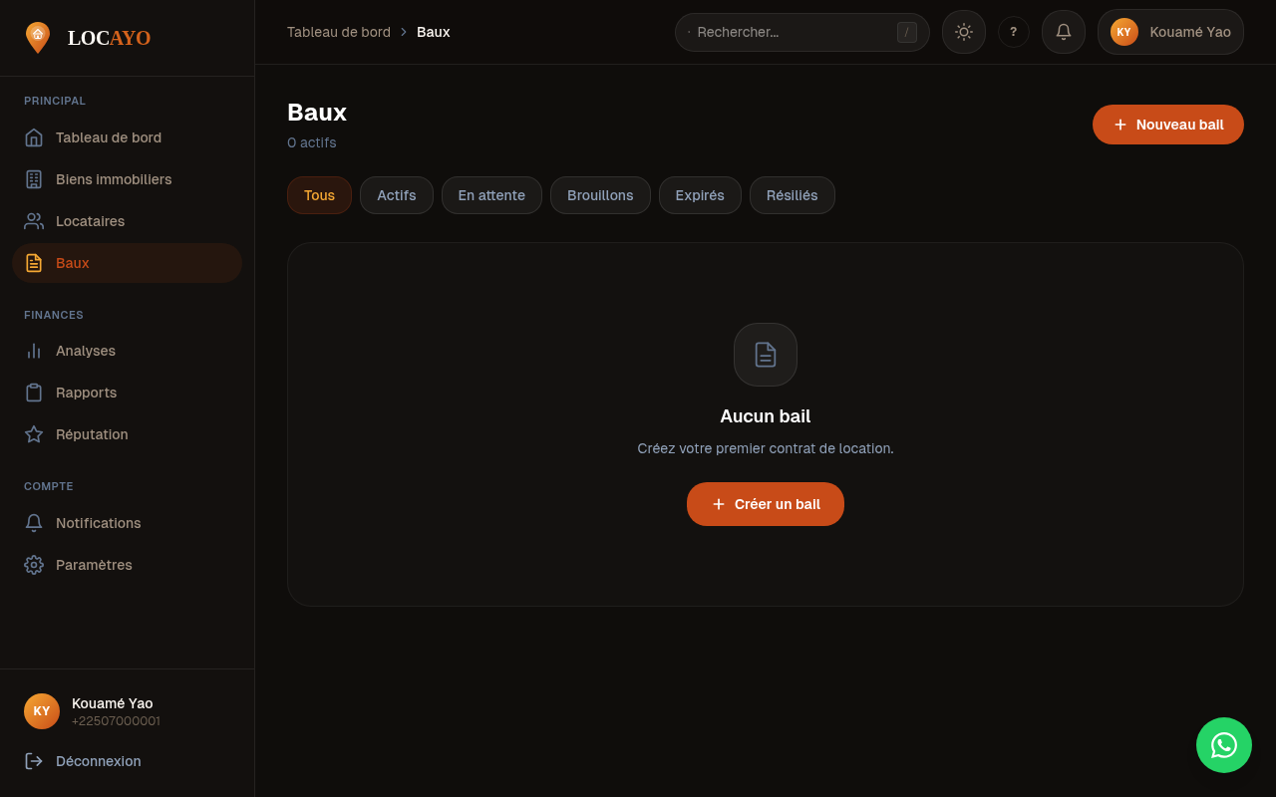Go to Biens immobiliers in sidebar
This screenshot has width=1276, height=797.
tap(113, 179)
